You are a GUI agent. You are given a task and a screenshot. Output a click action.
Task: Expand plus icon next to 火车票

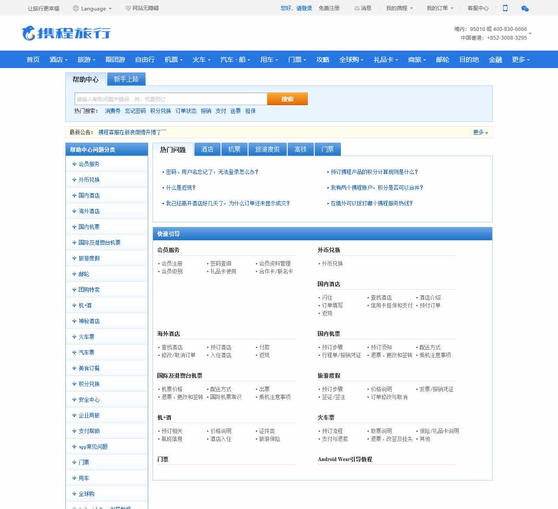(74, 337)
